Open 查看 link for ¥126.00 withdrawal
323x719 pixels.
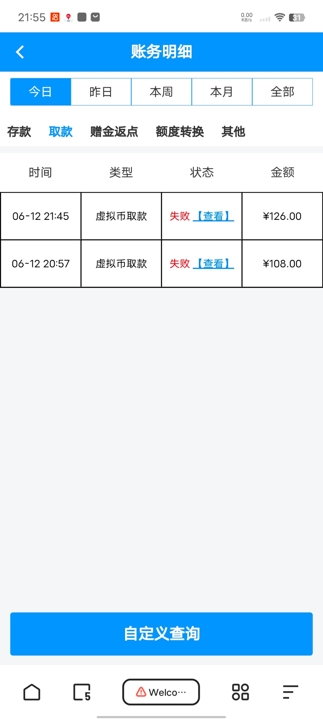coord(214,216)
